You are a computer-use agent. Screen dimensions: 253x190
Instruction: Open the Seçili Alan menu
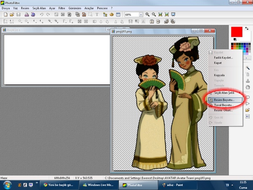(39, 8)
